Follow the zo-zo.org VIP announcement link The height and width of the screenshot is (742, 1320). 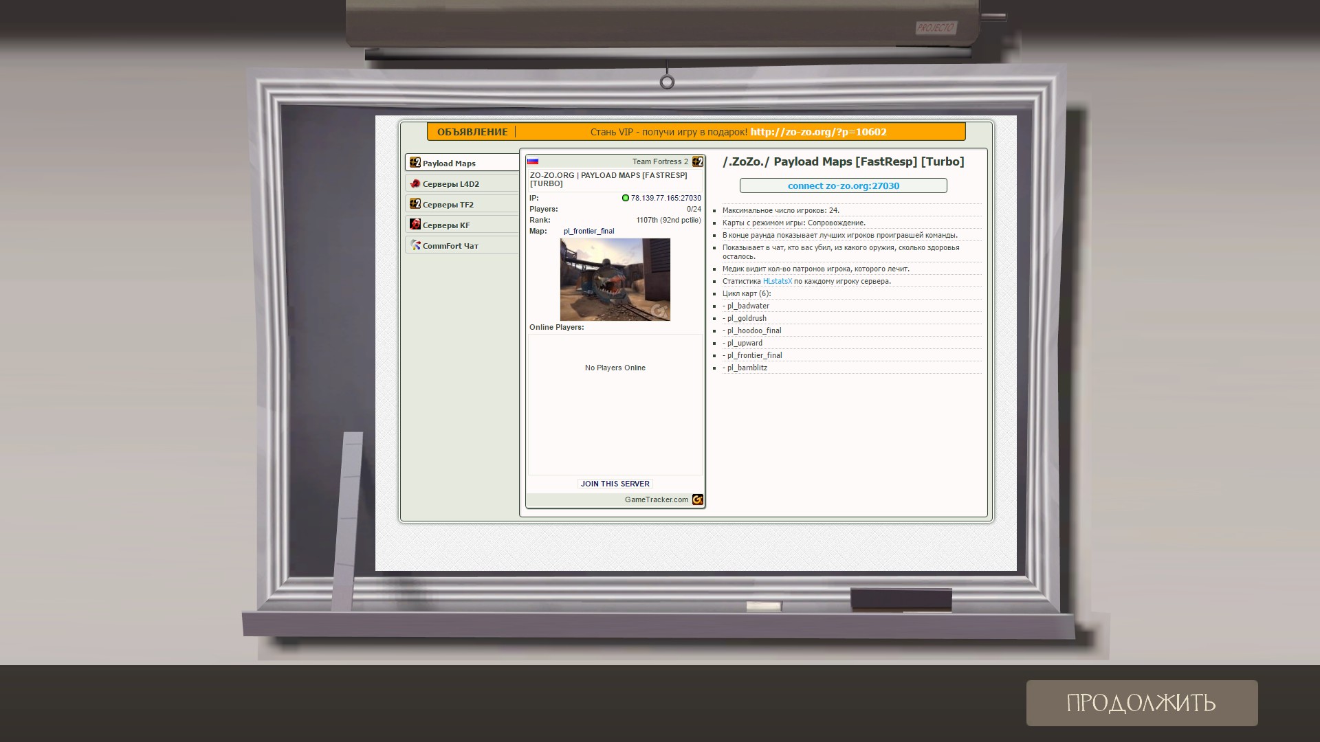click(x=818, y=132)
